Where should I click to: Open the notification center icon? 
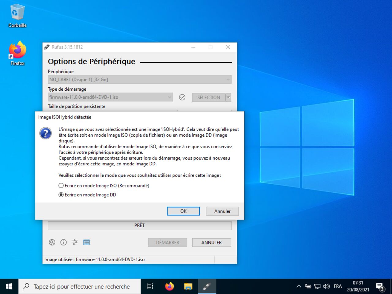[x=380, y=287]
